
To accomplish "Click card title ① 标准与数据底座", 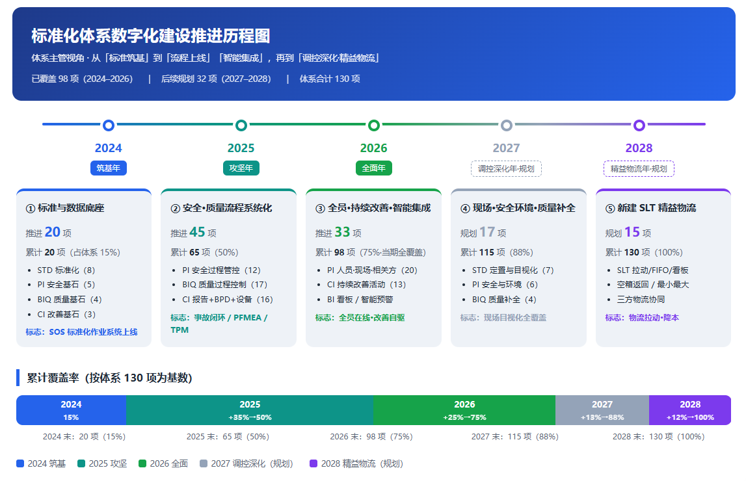I will (x=65, y=208).
